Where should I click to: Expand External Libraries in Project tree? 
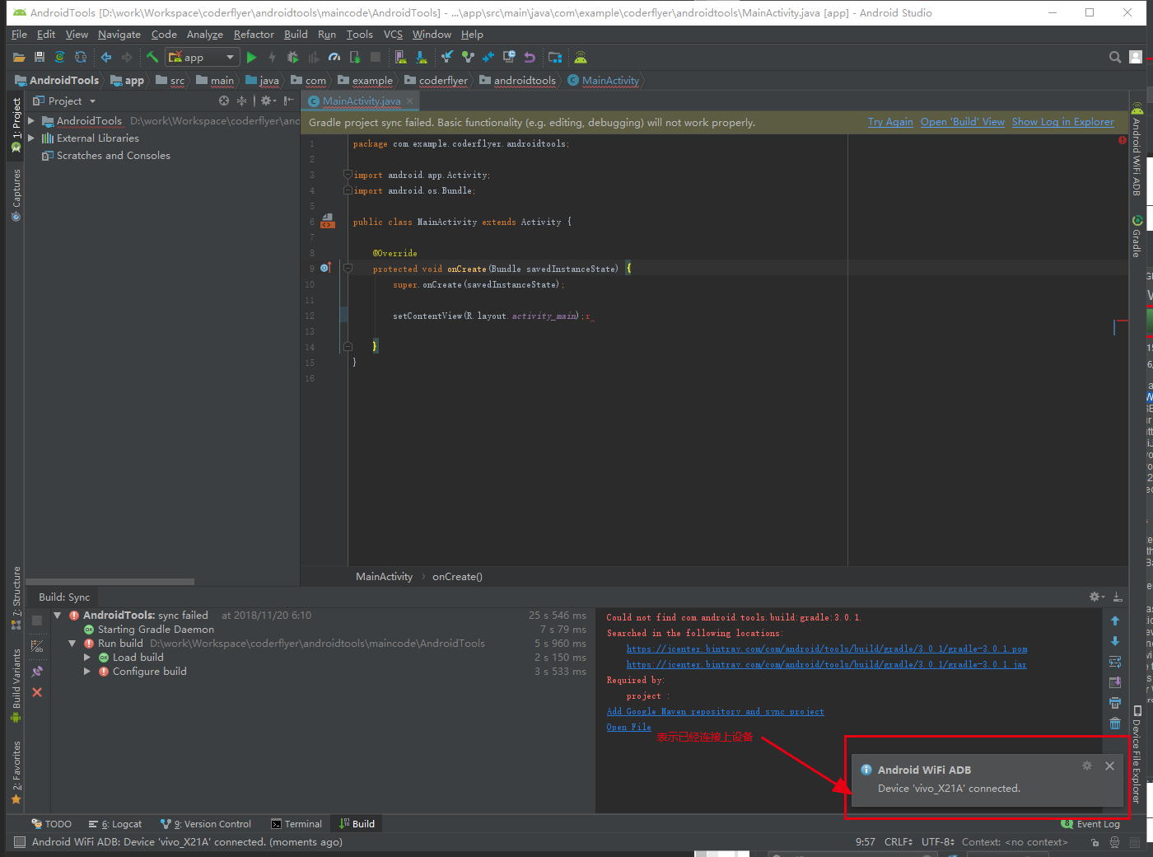(31, 138)
